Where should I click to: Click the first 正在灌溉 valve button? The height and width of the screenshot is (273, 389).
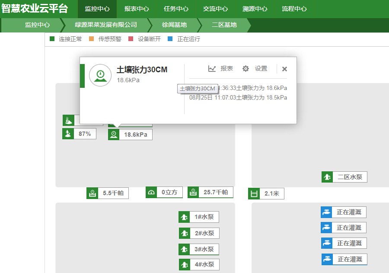click(349, 212)
